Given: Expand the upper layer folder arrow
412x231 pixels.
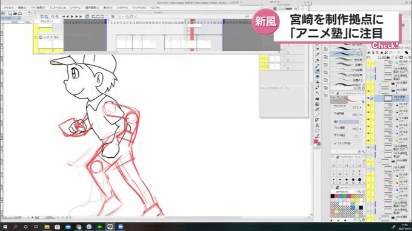Looking at the screenshot, I should pos(379,84).
